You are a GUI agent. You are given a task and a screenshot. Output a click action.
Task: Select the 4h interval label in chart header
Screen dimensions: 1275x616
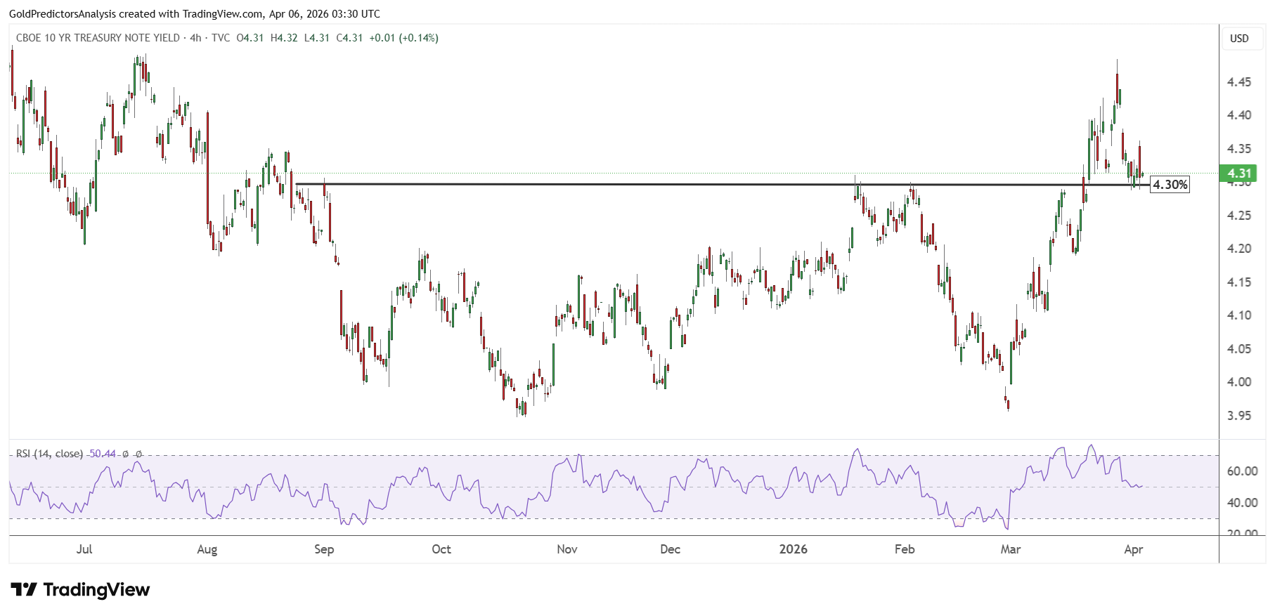click(195, 38)
